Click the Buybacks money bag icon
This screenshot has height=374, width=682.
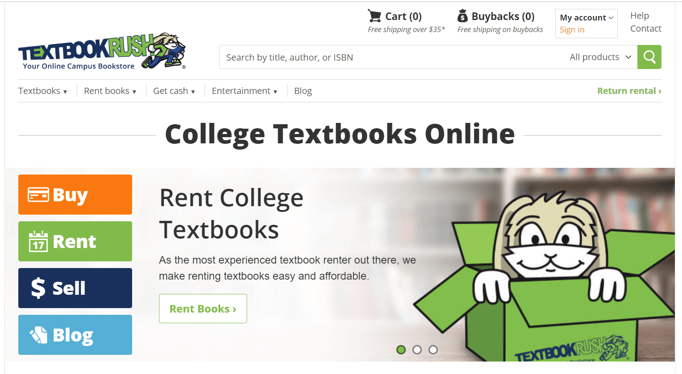462,16
